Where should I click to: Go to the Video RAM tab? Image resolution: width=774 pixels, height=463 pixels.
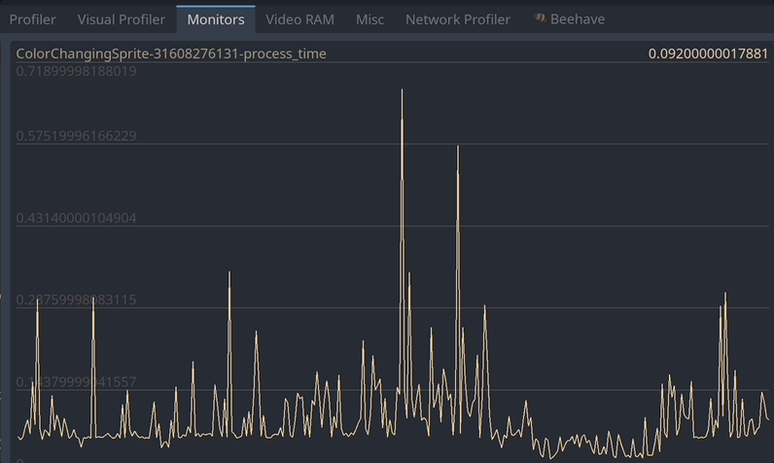pyautogui.click(x=299, y=19)
